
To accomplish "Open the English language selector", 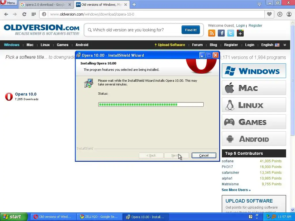I will point(270,45).
